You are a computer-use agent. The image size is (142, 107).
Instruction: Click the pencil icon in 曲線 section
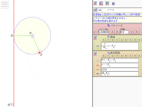[95, 38]
